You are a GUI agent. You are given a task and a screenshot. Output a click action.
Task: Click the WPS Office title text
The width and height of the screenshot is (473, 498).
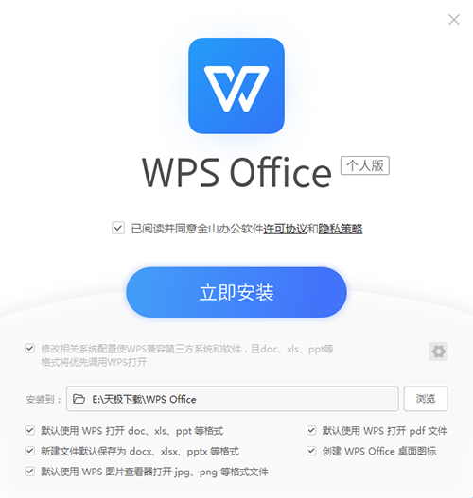[x=236, y=173]
